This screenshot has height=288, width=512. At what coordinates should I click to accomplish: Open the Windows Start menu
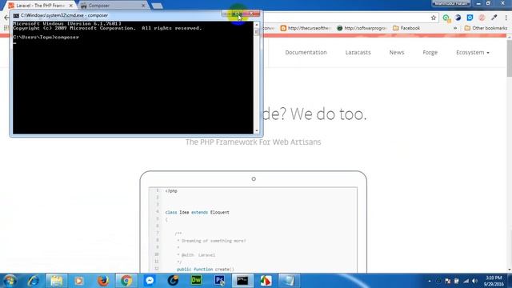coord(10,281)
